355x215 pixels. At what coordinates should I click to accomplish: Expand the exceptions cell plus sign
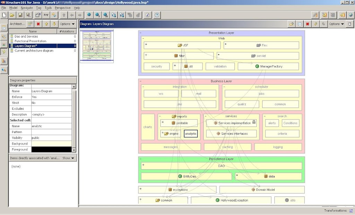(x=141, y=189)
